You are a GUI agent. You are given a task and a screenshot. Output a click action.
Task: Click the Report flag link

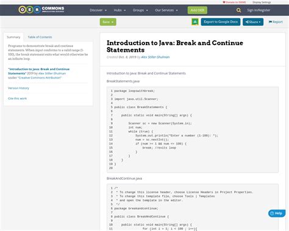[x=276, y=22]
